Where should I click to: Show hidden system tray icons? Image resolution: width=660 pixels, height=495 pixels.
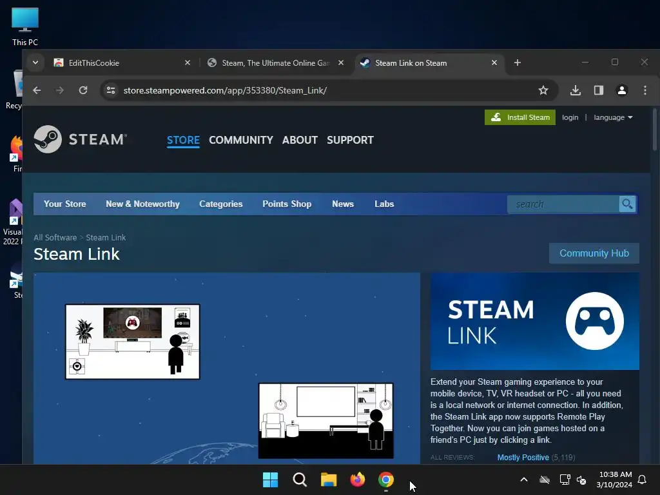point(524,480)
